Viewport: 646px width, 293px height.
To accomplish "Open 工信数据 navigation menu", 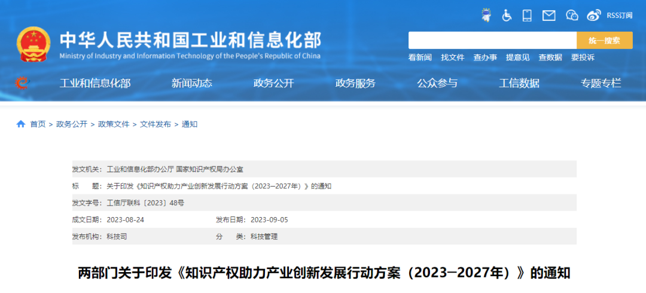I will [519, 83].
